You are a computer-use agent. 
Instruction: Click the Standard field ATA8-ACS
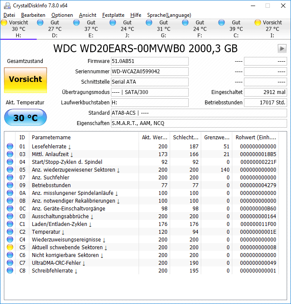coord(199,113)
